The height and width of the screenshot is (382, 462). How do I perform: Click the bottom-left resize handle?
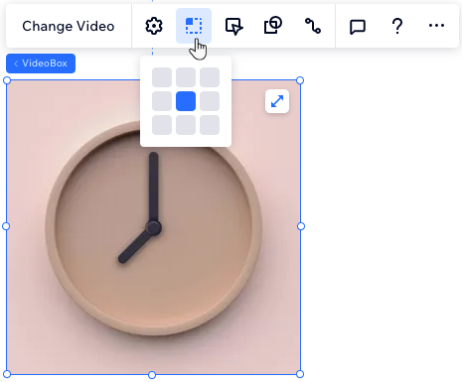tap(7, 374)
